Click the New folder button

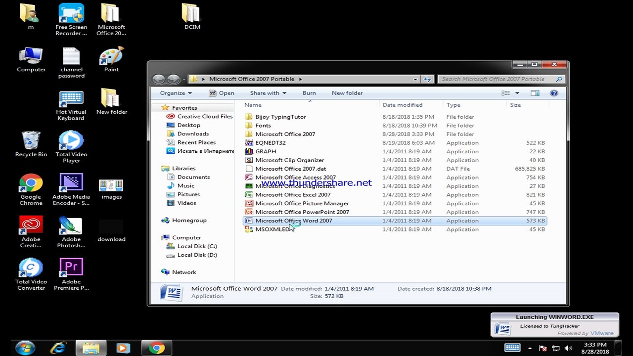coord(347,93)
